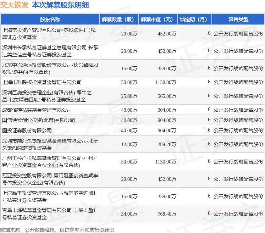
Task: Select shareholder 北京中兴通远投资股份有限公司 row name
Action: coord(50,68)
